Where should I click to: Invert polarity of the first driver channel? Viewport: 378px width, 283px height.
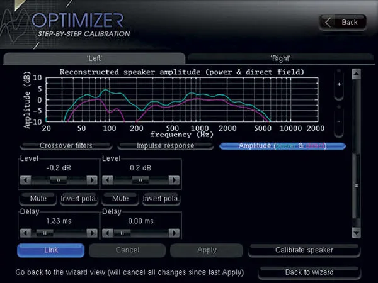tap(79, 199)
